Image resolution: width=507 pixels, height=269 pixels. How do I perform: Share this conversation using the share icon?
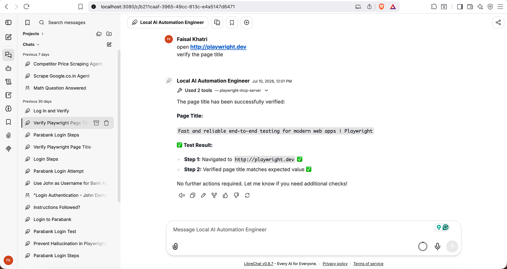pyautogui.click(x=498, y=22)
